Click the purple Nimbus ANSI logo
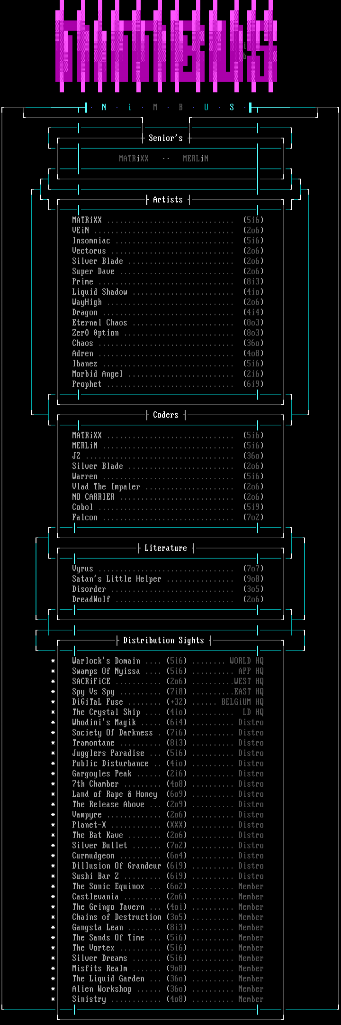Image resolution: width=341 pixels, height=1025 pixels. click(x=166, y=47)
